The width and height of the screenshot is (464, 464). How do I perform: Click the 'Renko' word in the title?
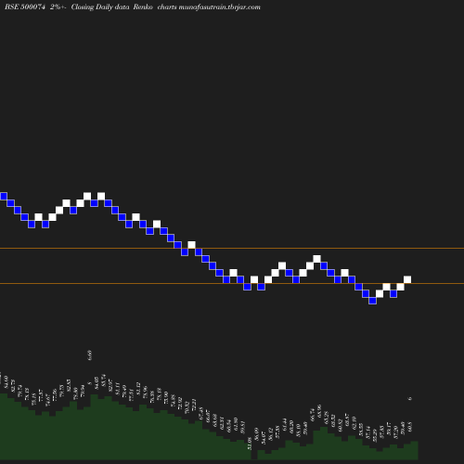tap(143, 6)
